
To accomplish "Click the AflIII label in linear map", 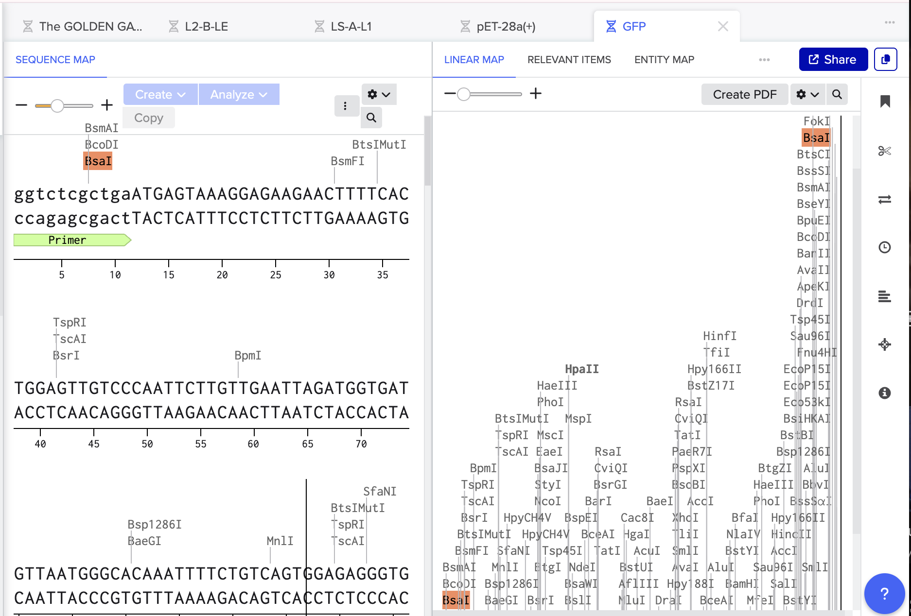I will pos(638,583).
